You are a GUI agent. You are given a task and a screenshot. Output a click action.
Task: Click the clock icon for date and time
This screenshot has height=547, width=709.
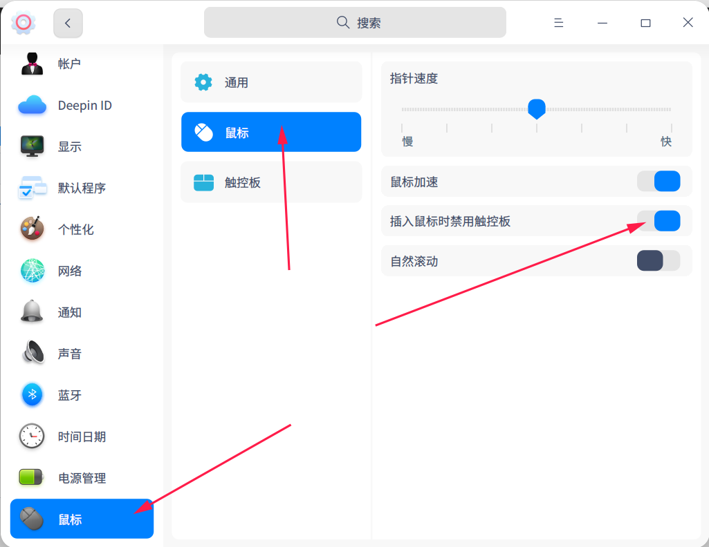[32, 436]
